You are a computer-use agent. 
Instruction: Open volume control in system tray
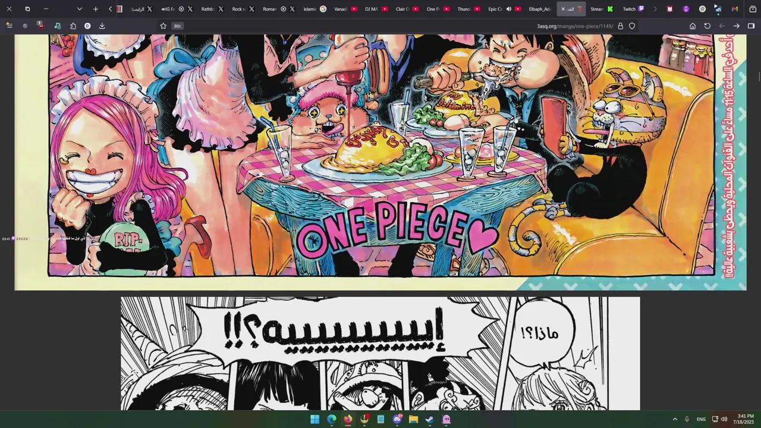point(724,419)
